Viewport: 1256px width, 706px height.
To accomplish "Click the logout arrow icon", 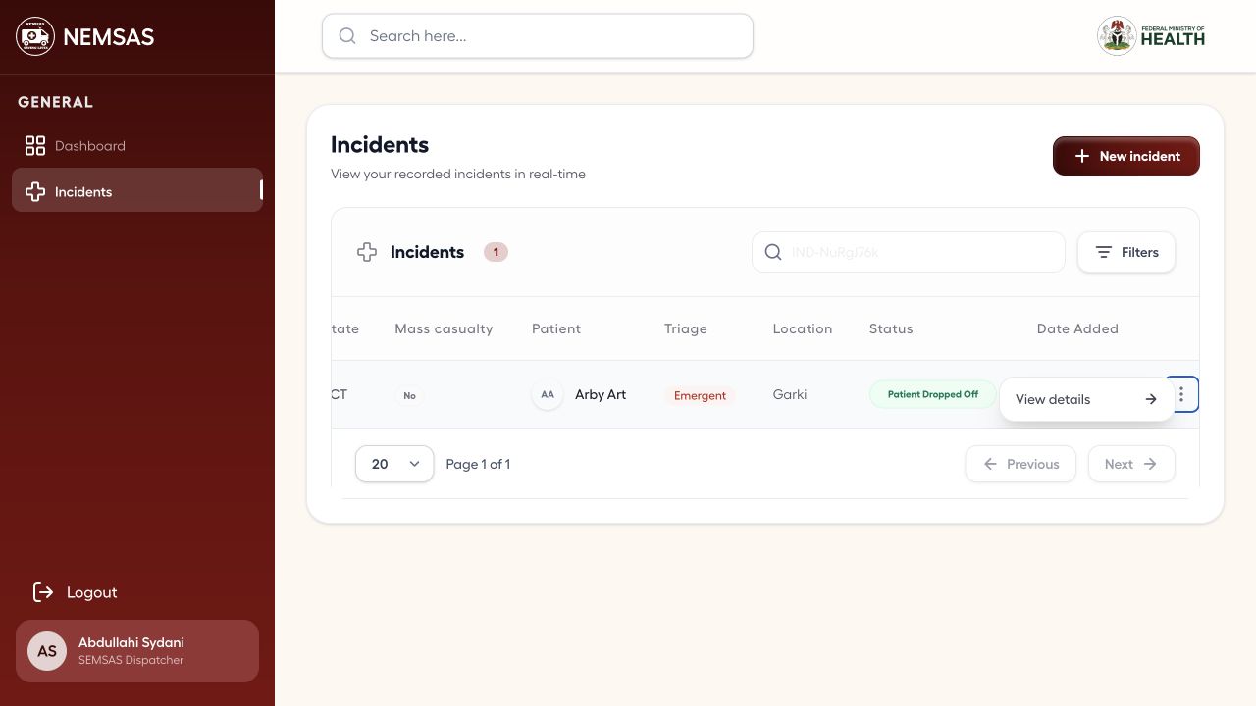I will [43, 592].
